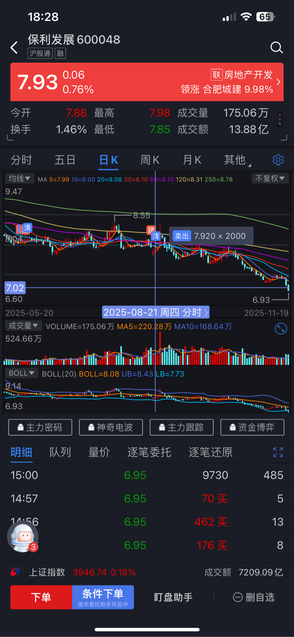The width and height of the screenshot is (294, 637).
Task: Tap the 条件下单 conditional order button
Action: [103, 597]
